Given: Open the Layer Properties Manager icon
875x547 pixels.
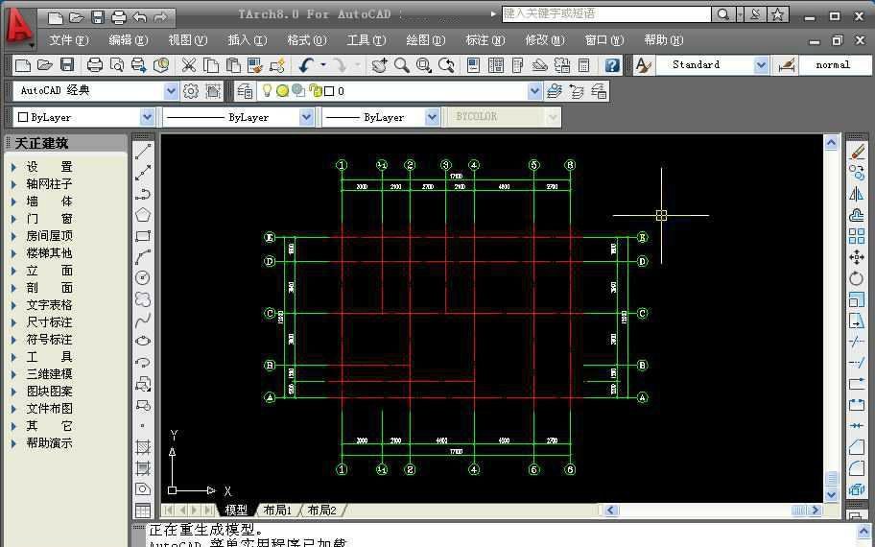Looking at the screenshot, I should [243, 91].
